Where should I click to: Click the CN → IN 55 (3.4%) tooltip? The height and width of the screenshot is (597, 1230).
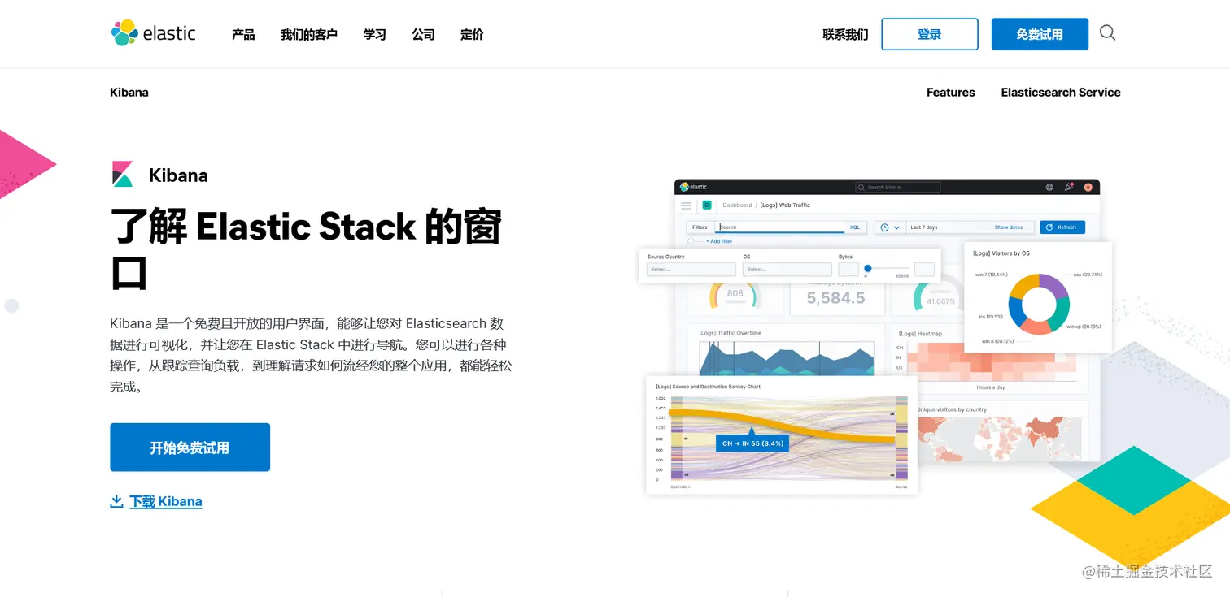click(x=752, y=443)
